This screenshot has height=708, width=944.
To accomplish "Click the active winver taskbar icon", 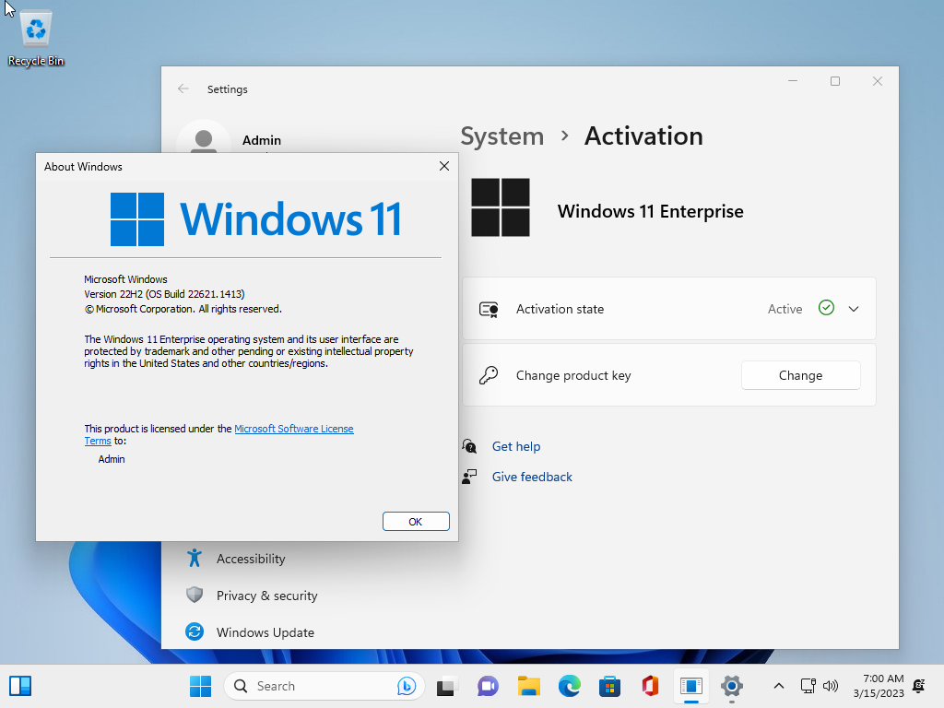I will pyautogui.click(x=691, y=686).
